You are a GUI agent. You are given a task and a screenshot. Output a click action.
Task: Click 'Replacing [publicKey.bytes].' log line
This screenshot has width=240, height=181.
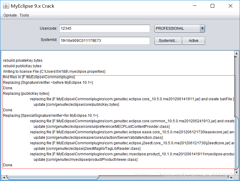(x=26, y=94)
